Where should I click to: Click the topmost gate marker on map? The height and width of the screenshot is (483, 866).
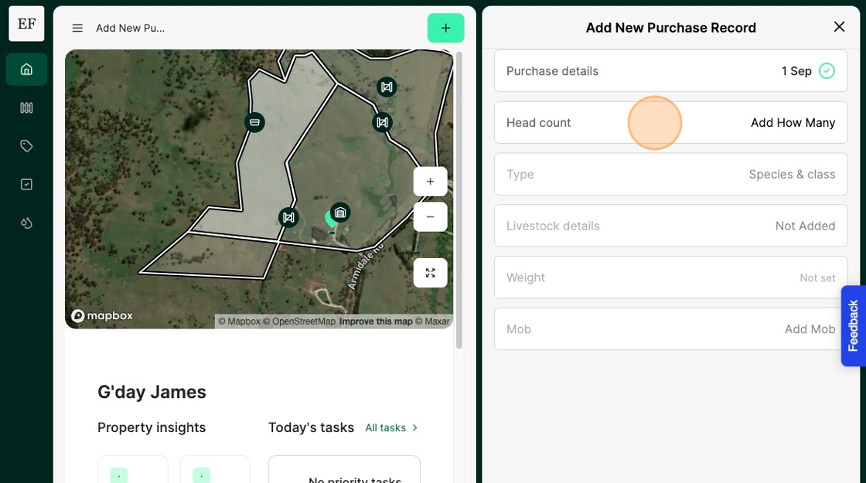[x=387, y=87]
